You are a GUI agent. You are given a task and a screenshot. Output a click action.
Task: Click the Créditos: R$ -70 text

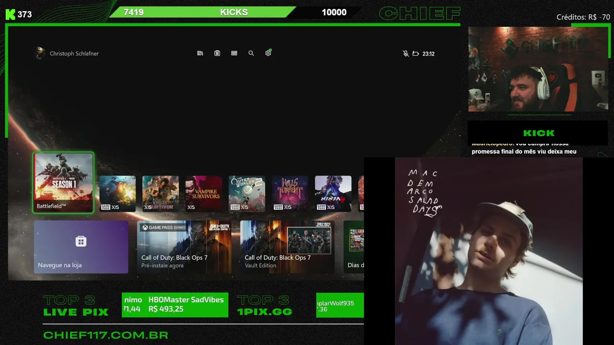[583, 17]
